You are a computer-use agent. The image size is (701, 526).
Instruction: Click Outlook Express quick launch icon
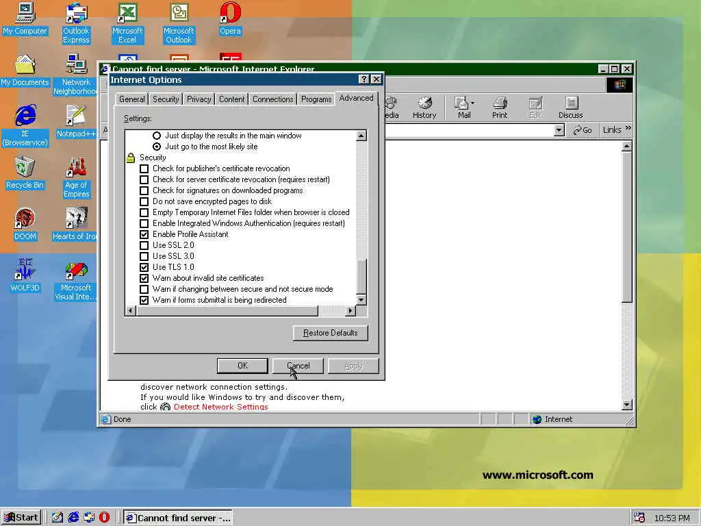pyautogui.click(x=89, y=518)
